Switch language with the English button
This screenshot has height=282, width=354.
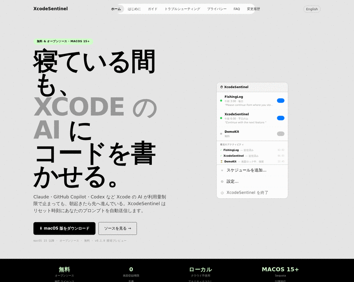tap(312, 9)
